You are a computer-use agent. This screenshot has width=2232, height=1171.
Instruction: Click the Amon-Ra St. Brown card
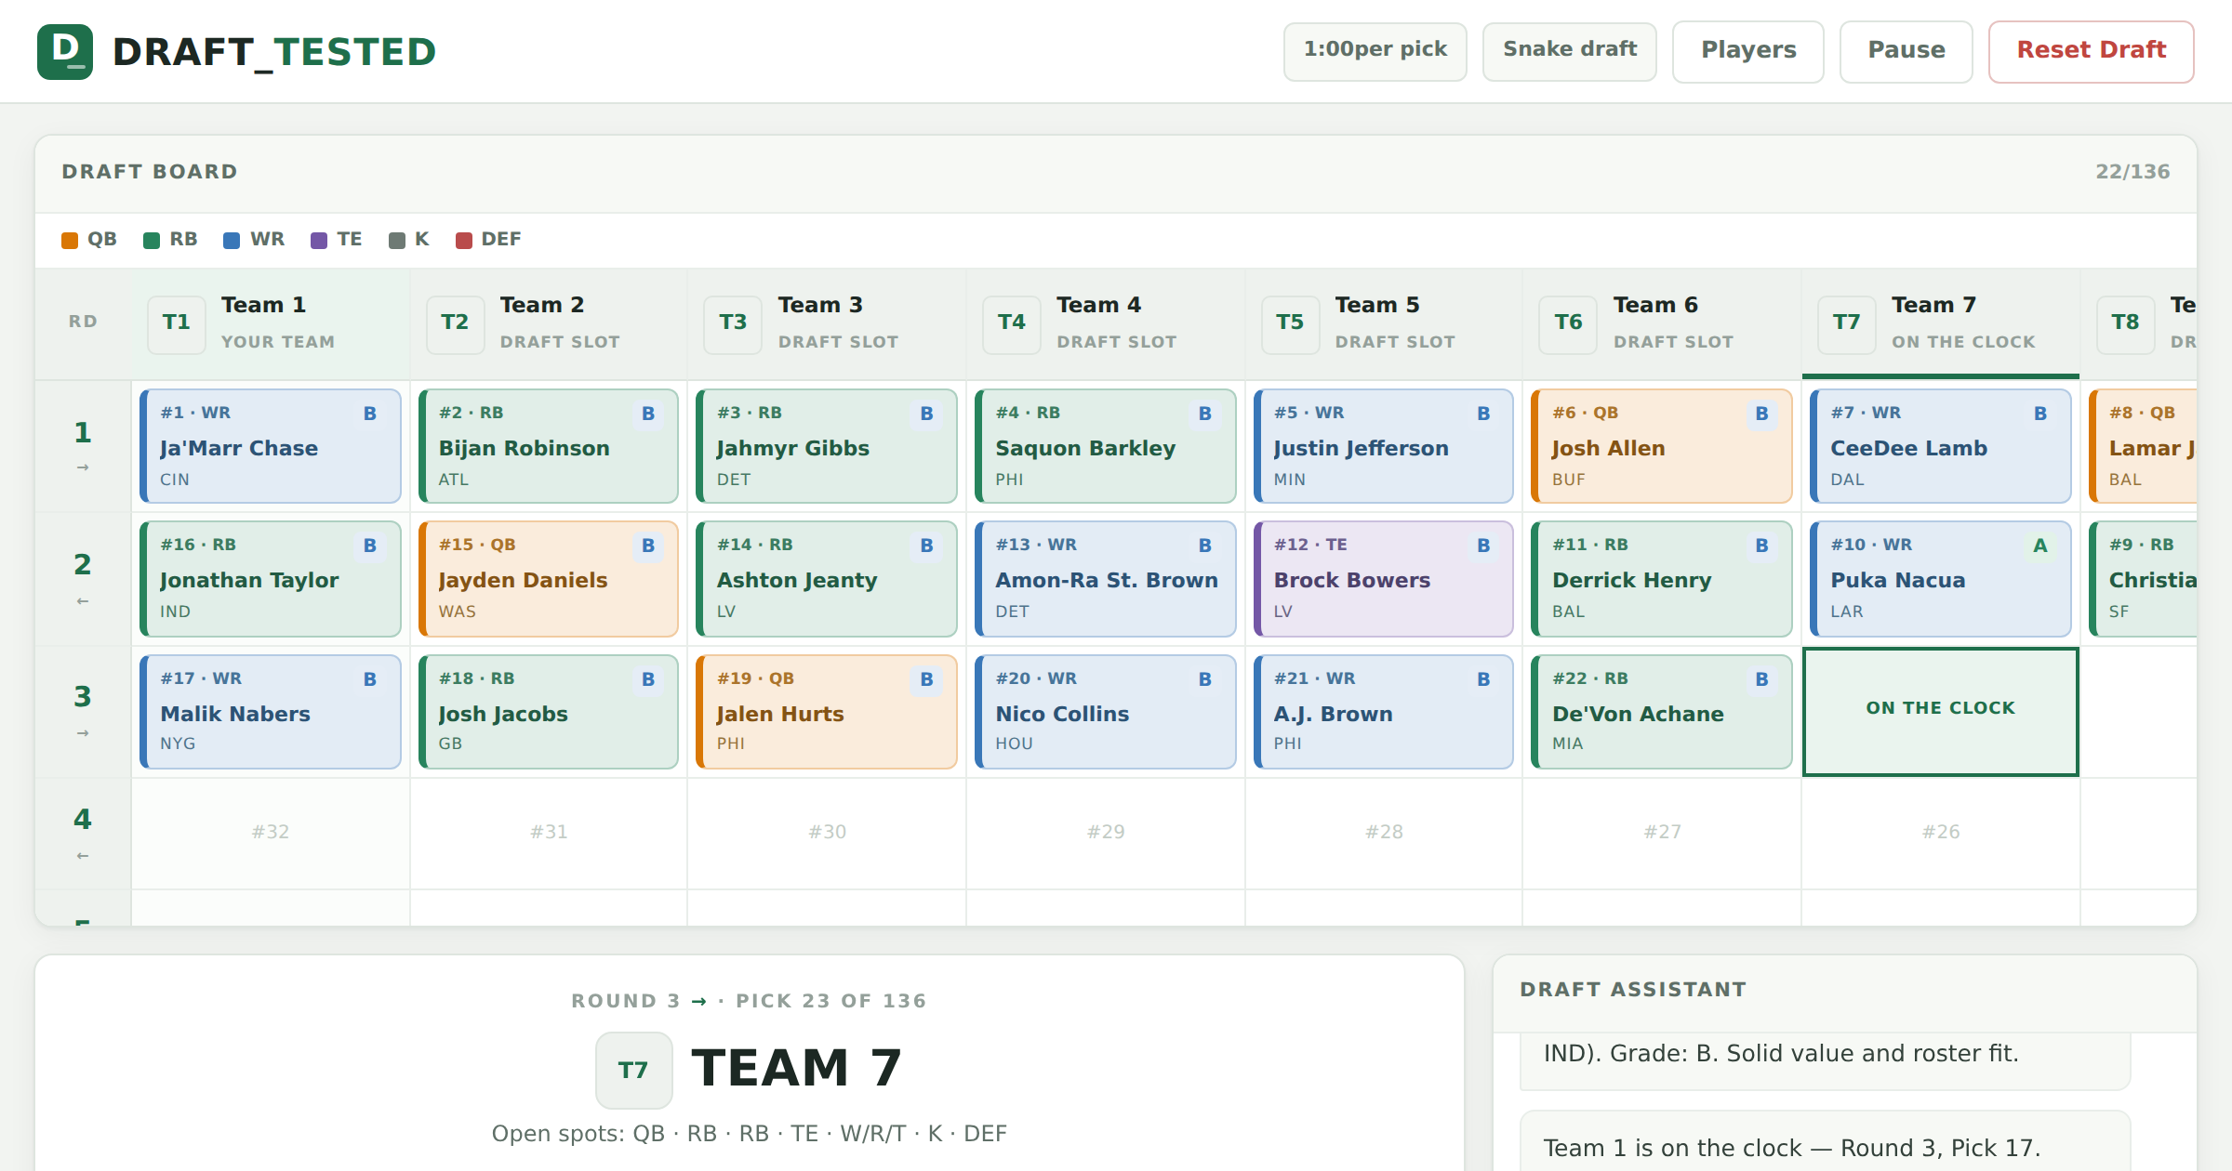click(x=1105, y=579)
